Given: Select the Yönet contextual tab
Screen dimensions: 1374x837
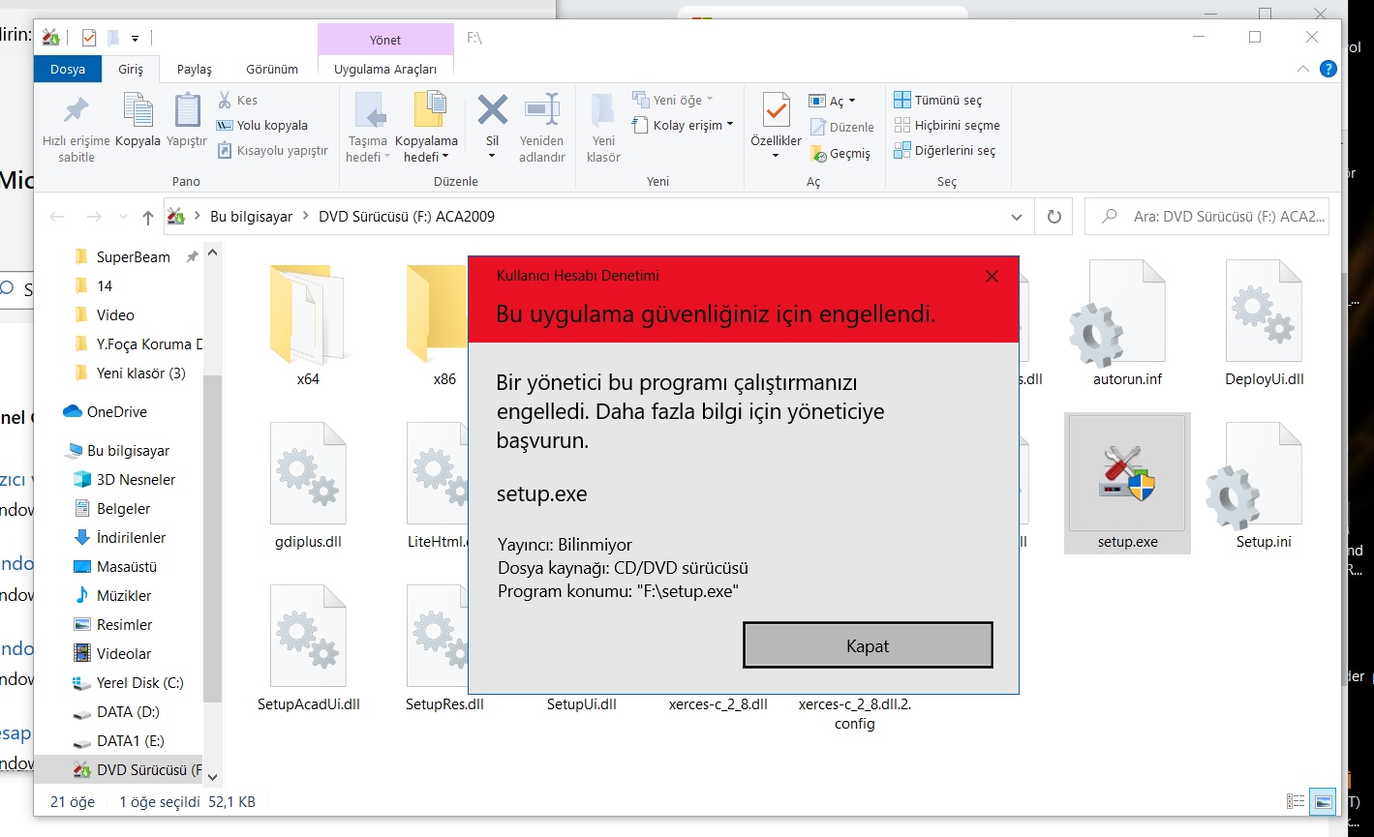Looking at the screenshot, I should [385, 40].
